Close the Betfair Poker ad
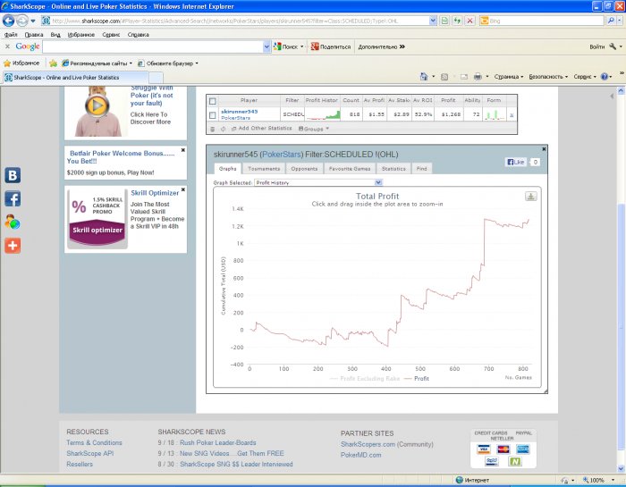This screenshot has height=487, width=626. click(182, 150)
